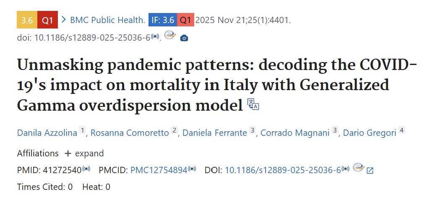The image size is (422, 197).
Task: Click the translate icon after the article title
Action: click(x=253, y=104)
